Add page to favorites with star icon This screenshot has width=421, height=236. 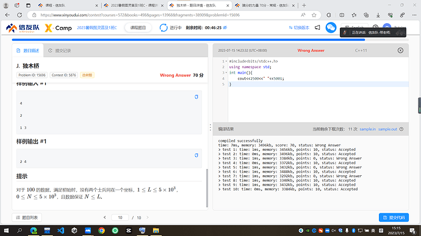314,15
